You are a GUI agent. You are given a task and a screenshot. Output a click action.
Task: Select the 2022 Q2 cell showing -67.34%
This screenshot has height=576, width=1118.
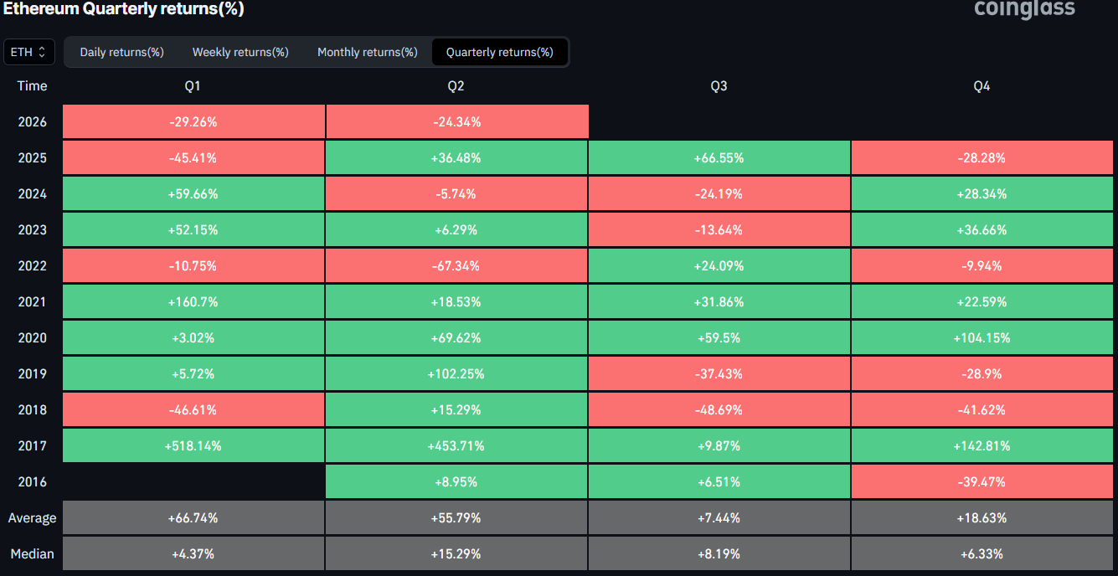point(456,266)
